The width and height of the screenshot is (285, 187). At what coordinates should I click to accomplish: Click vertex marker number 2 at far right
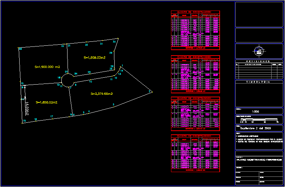[150, 92]
